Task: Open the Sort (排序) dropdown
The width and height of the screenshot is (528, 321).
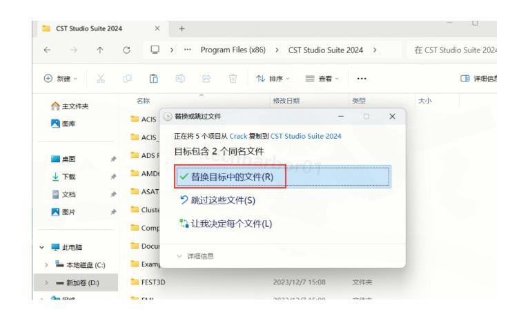Action: (273, 79)
